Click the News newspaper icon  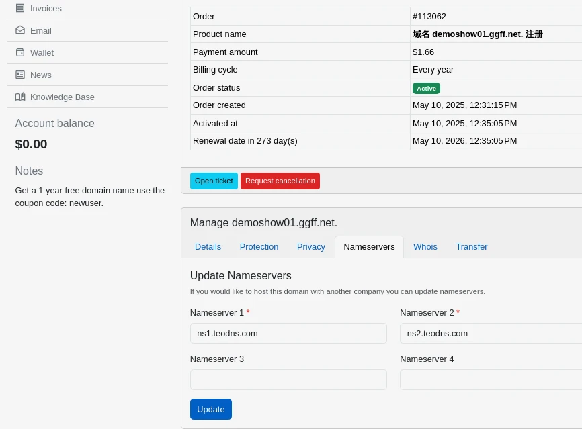coord(20,75)
